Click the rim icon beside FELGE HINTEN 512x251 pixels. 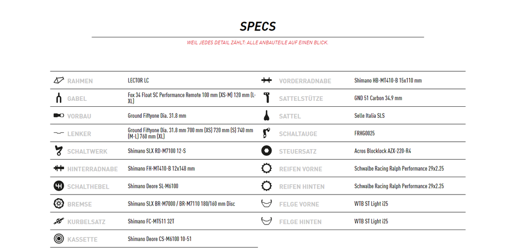pyautogui.click(x=266, y=221)
